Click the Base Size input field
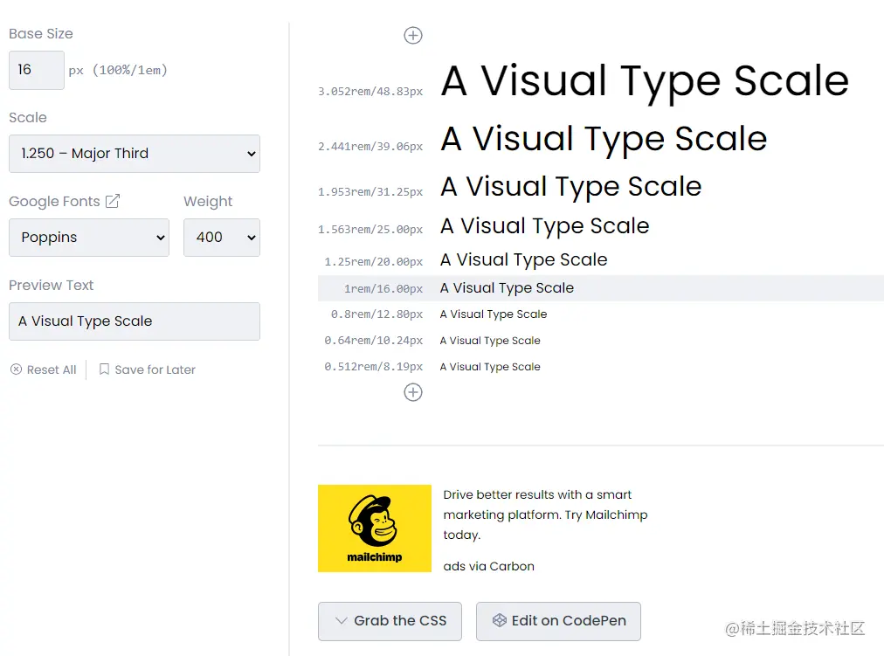884x656 pixels. point(36,70)
